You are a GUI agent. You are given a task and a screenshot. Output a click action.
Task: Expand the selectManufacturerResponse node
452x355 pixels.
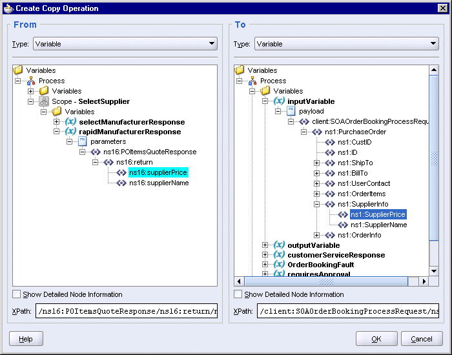pos(57,122)
